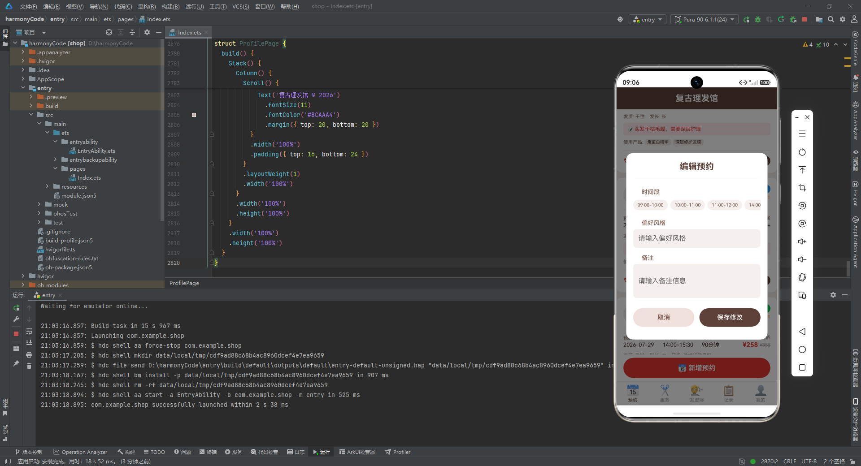Click the red stop icon in the top toolbar
The width and height of the screenshot is (861, 466).
point(804,19)
